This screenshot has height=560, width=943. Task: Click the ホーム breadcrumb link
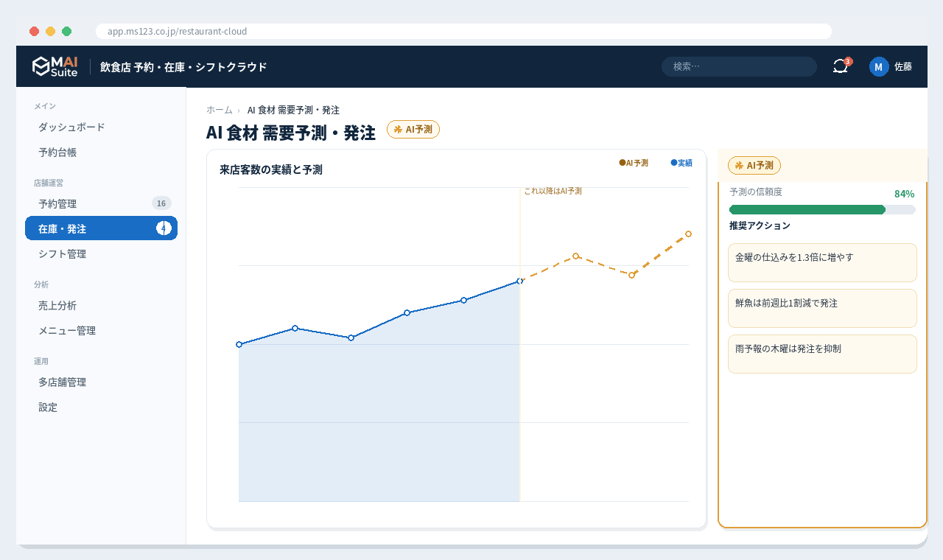point(220,110)
